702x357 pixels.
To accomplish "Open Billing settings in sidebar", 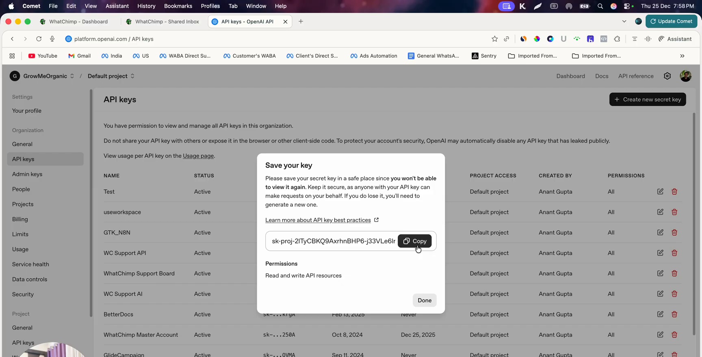I will click(20, 219).
